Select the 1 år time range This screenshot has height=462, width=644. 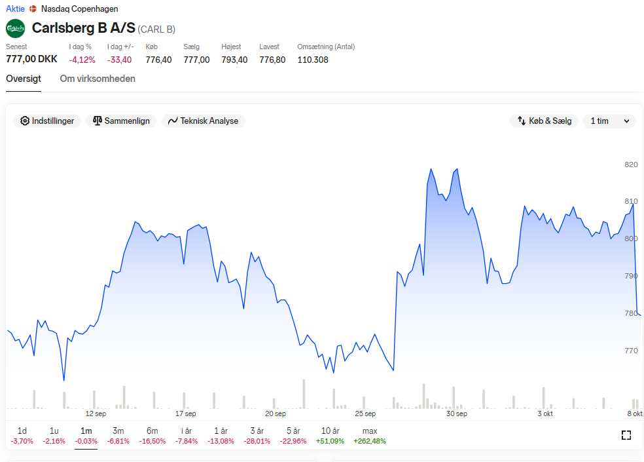point(221,436)
